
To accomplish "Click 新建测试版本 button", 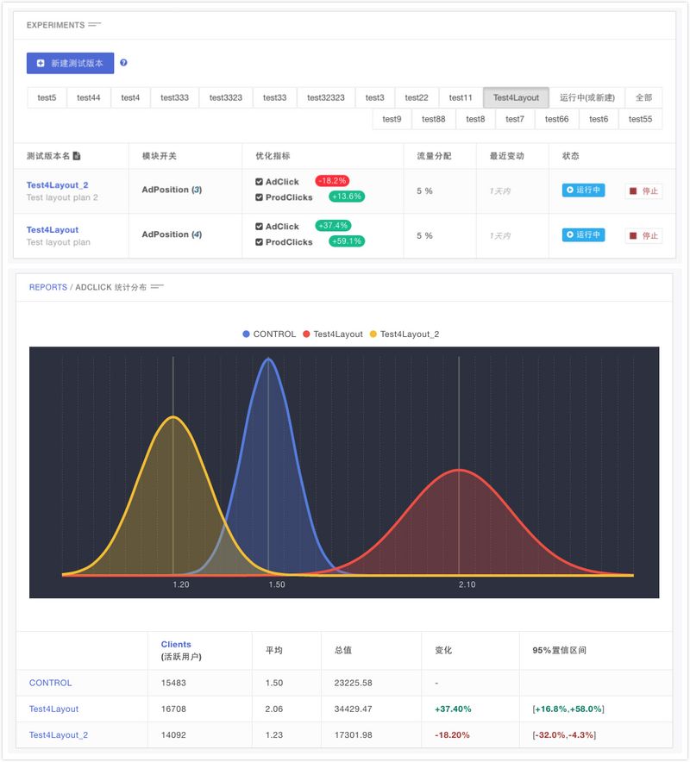I will click(70, 63).
